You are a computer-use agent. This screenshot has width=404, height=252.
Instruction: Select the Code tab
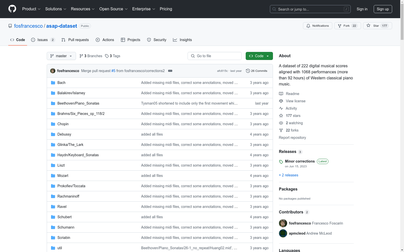pos(18,40)
